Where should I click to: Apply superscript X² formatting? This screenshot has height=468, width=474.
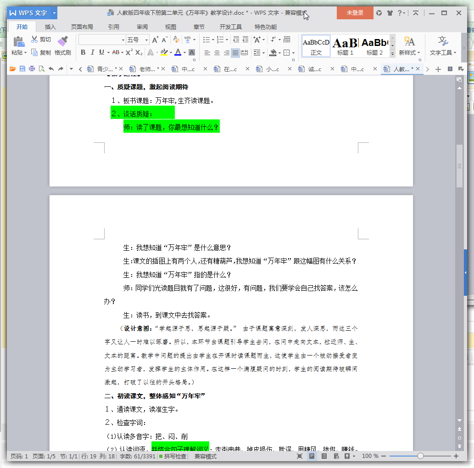(x=129, y=52)
